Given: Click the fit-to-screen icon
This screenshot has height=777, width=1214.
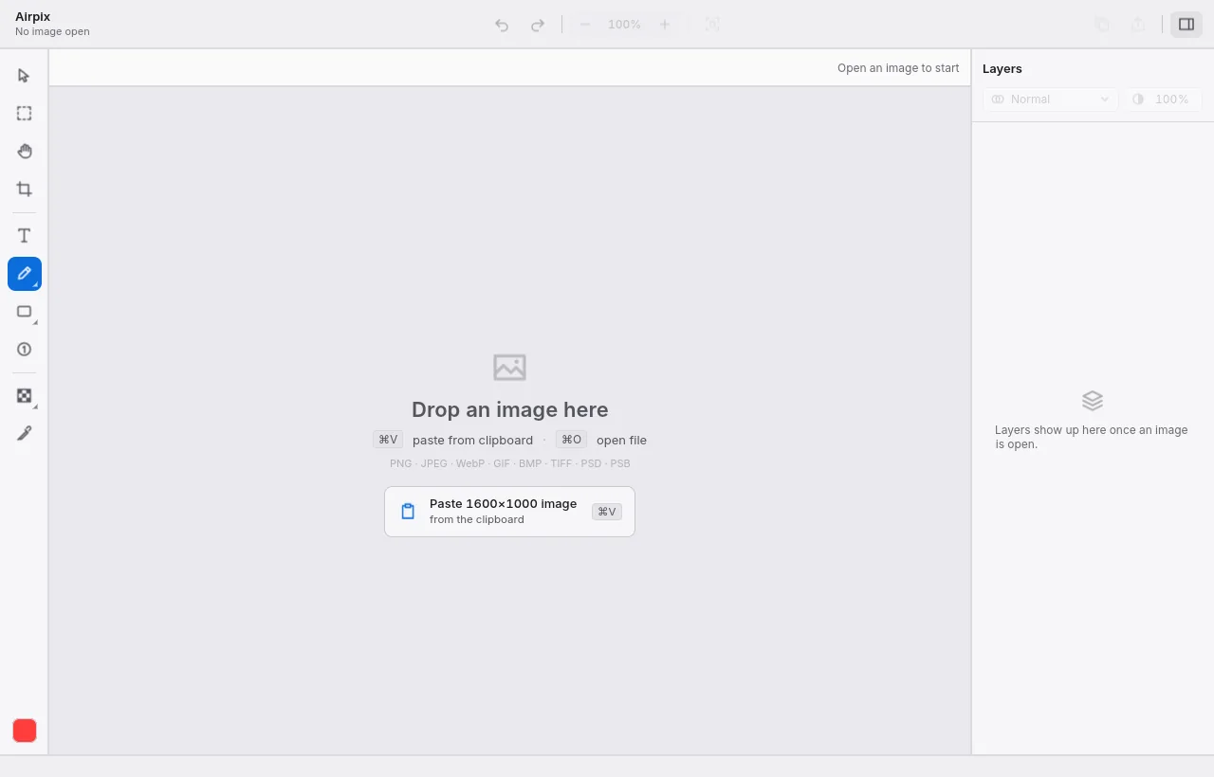Looking at the screenshot, I should coord(712,25).
